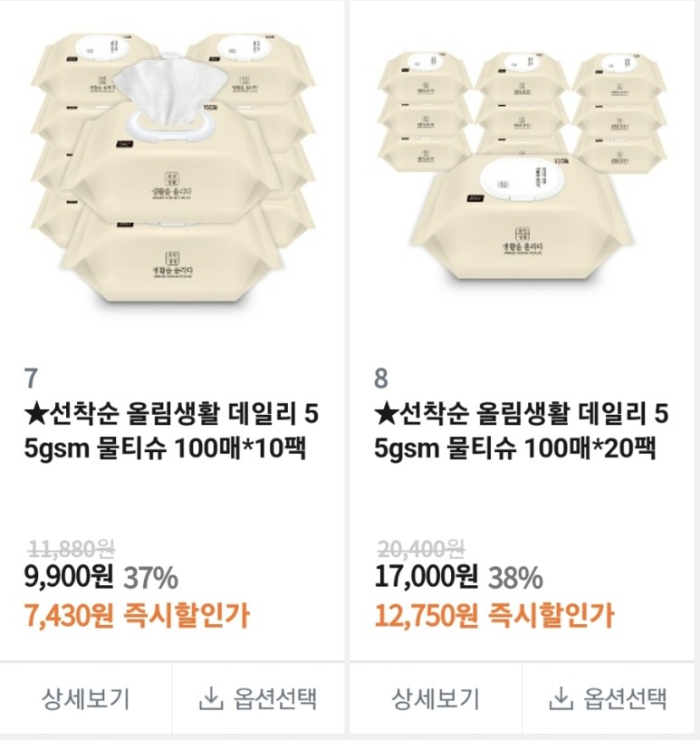
Task: Click download arrow icon on 20-pack item's 옵션선택
Action: coord(561,698)
